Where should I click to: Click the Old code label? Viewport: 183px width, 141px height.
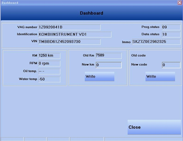[138, 55]
